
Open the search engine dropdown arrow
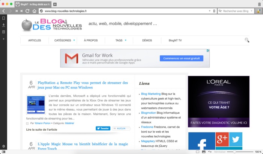click(251, 11)
